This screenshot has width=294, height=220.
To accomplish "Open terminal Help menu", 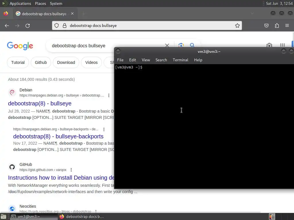I will coord(198,60).
